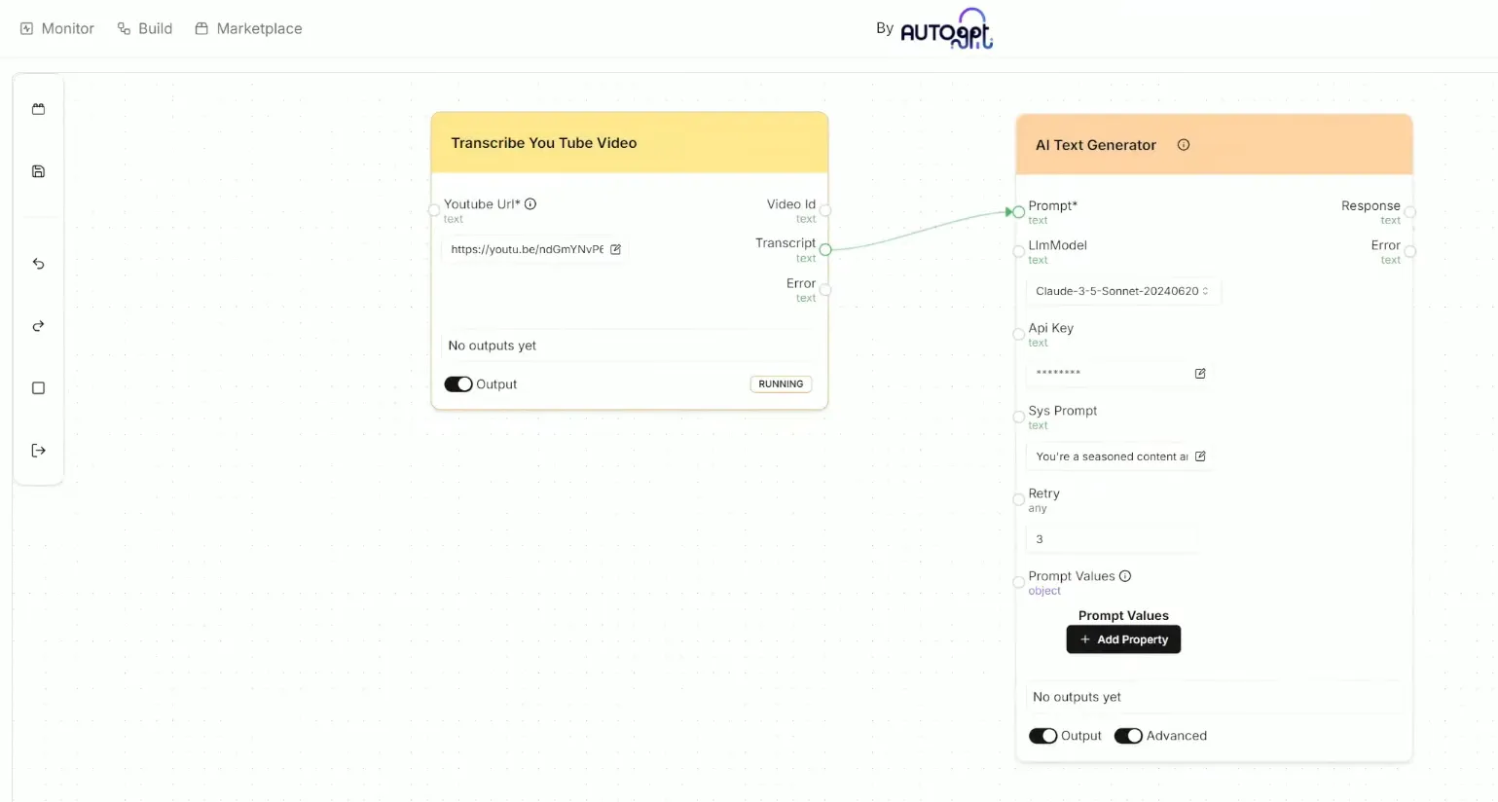Click the Video Id output connector handle
This screenshot has height=802, width=1498.
click(x=825, y=210)
